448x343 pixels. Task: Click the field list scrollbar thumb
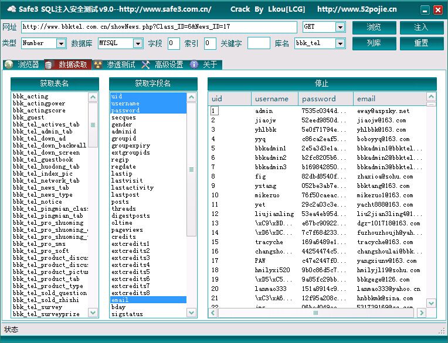[x=191, y=169]
